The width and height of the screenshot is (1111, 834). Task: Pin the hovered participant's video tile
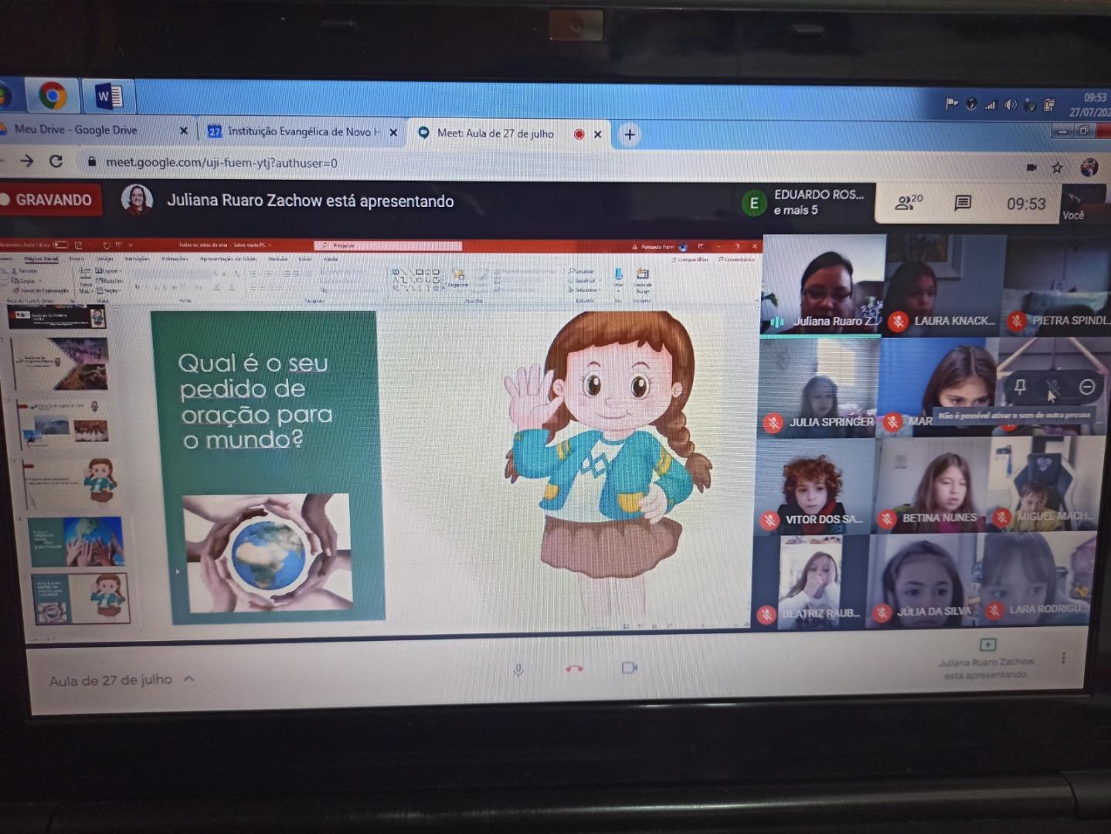click(1020, 387)
